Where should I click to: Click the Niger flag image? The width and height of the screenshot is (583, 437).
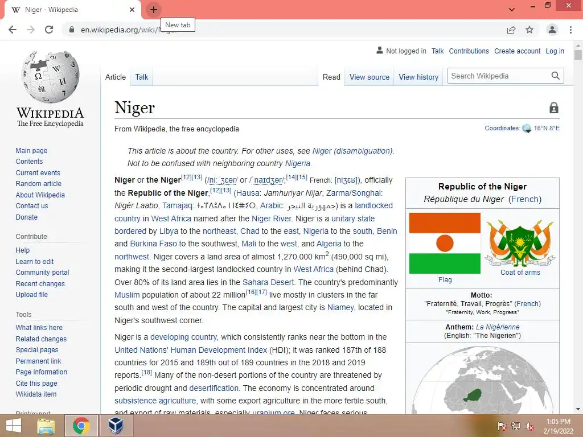[445, 244]
